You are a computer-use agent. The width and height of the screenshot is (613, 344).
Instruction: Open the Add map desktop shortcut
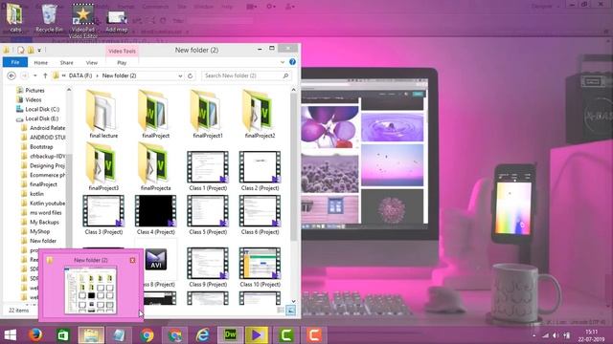[x=117, y=21]
